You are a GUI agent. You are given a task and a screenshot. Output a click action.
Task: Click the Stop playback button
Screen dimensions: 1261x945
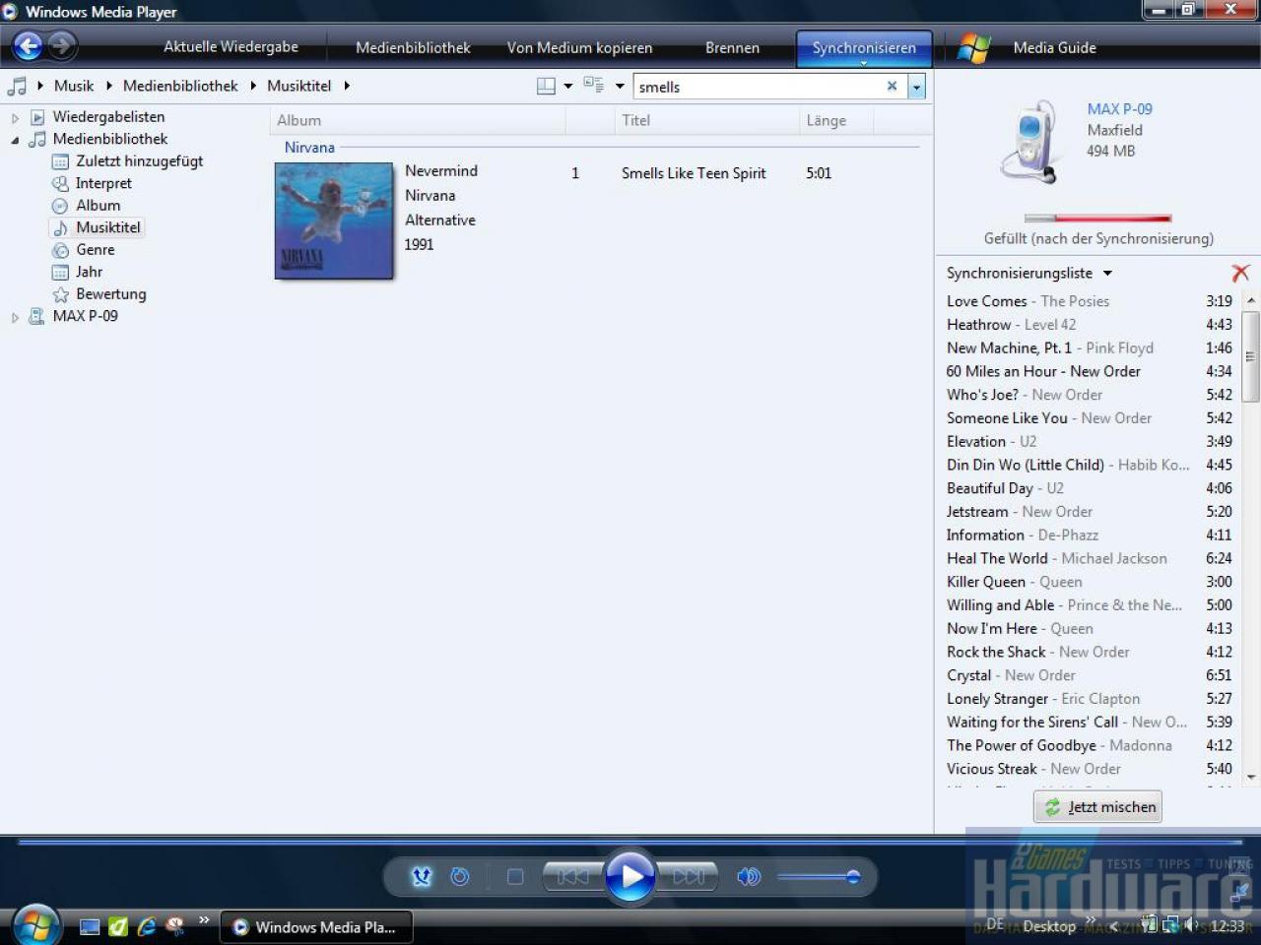click(x=515, y=876)
